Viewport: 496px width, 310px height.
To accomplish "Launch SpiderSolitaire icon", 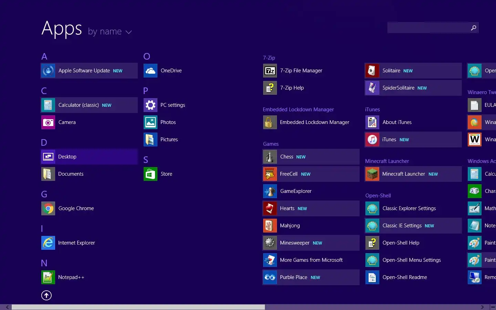I will 372,88.
